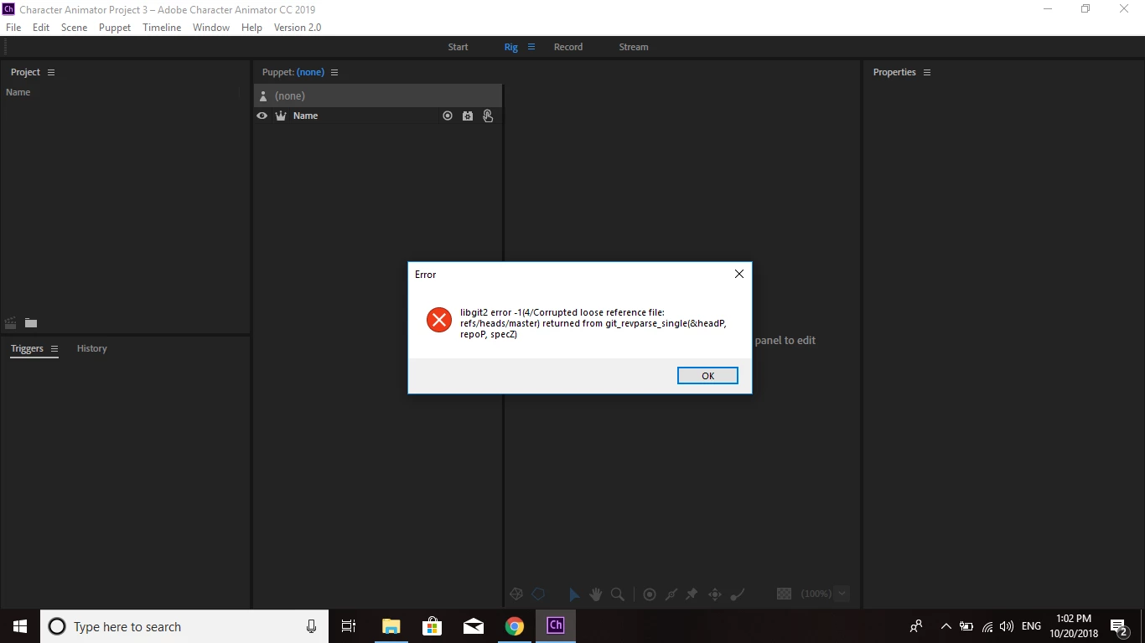Image resolution: width=1145 pixels, height=643 pixels.
Task: Open the zoom percentage dropdown
Action: click(x=842, y=594)
